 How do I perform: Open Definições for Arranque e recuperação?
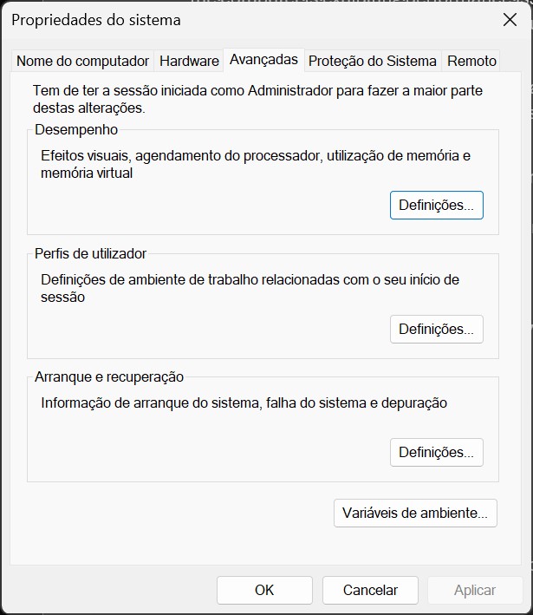(x=436, y=453)
